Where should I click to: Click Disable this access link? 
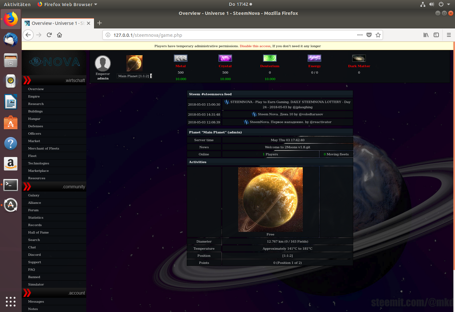coord(255,46)
